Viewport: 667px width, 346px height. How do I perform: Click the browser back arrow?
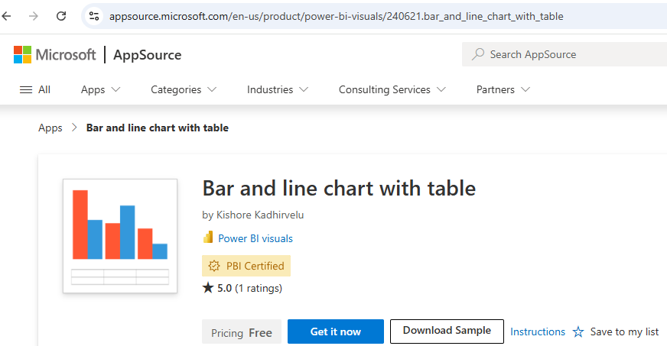(7, 16)
